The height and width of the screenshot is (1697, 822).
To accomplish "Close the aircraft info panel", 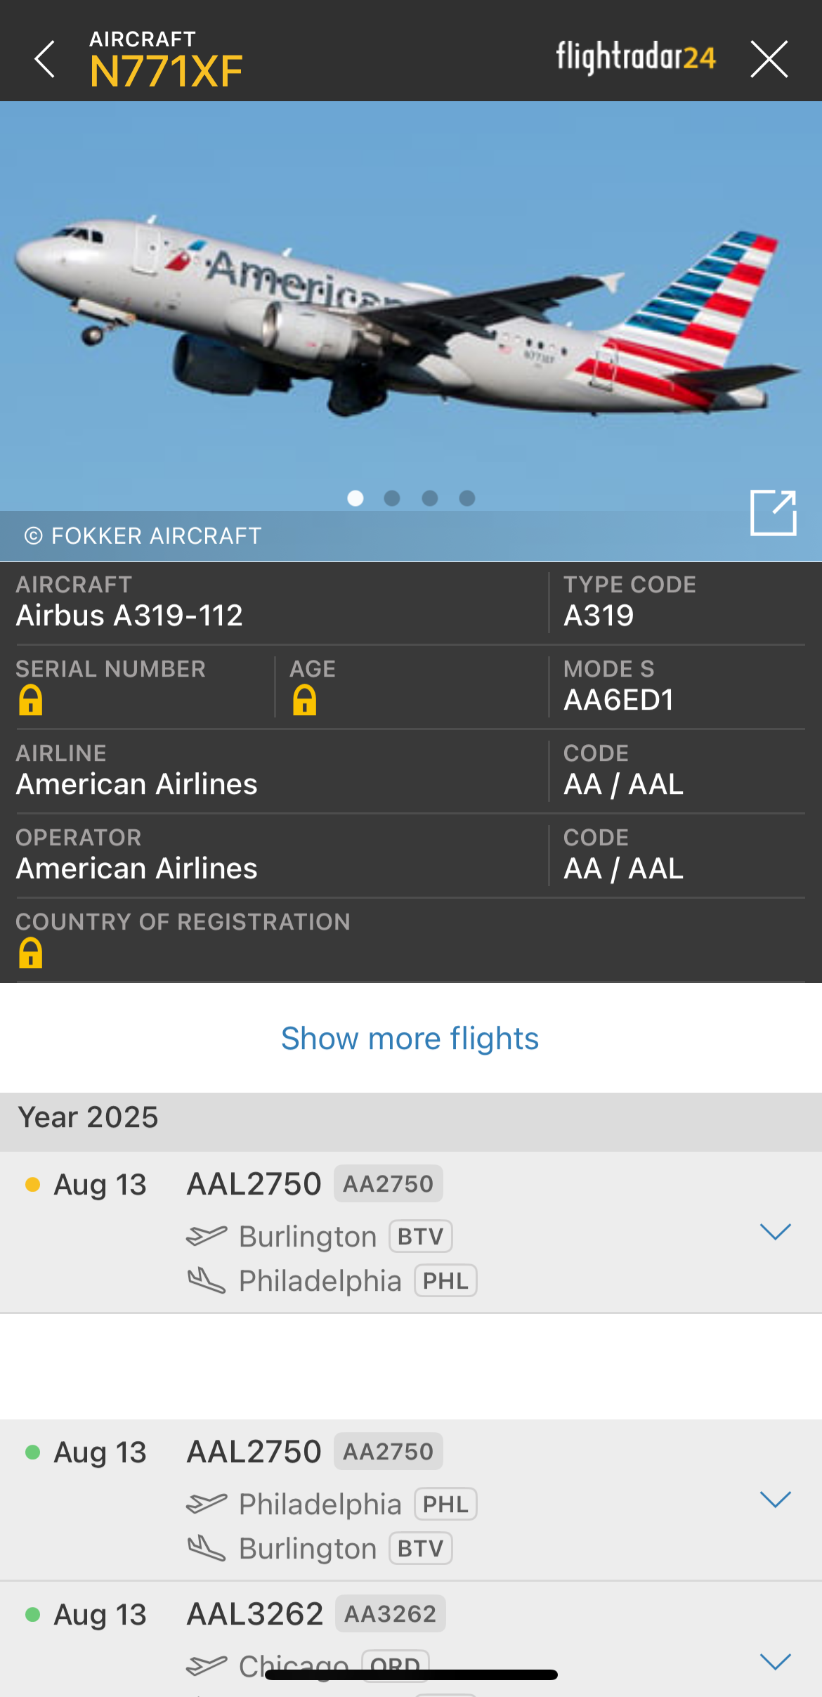I will pos(769,59).
